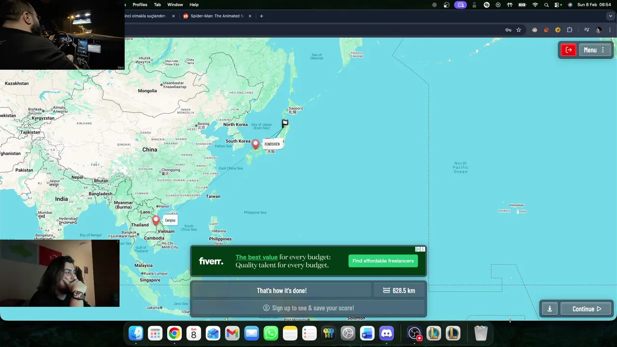617x347 pixels.
Task: Click the FENOSIKEN pin name label
Action: pos(272,144)
